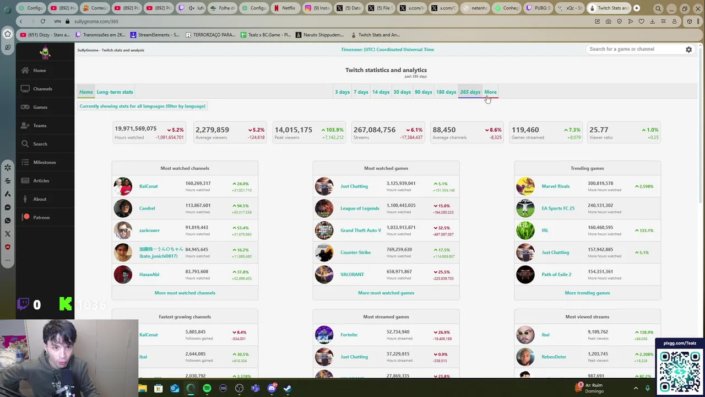Open Fortnite in Most streamed games

pos(349,335)
